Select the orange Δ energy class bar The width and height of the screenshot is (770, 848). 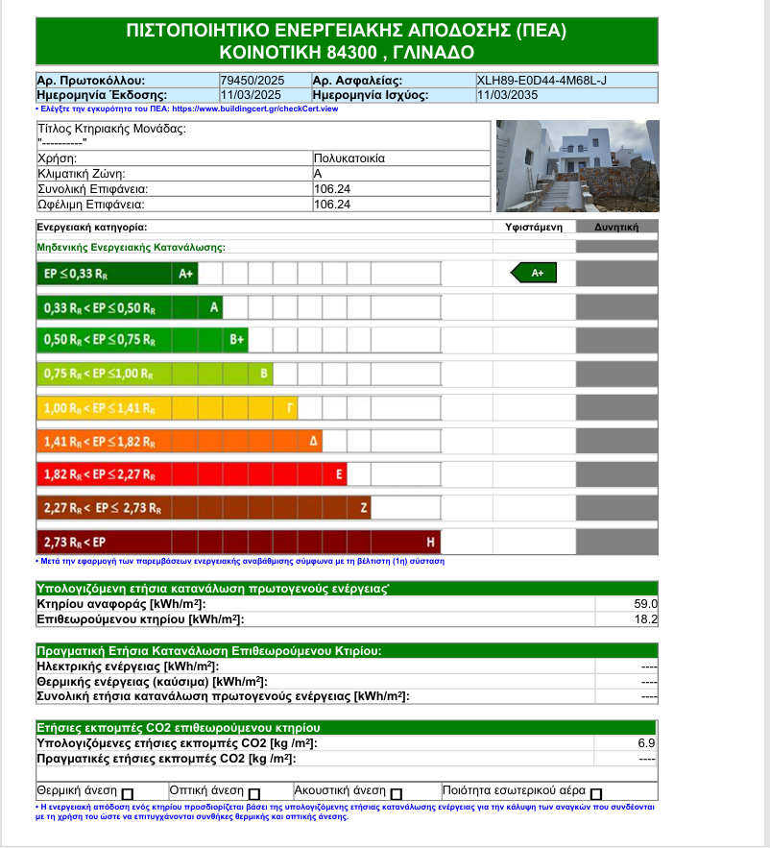click(180, 441)
